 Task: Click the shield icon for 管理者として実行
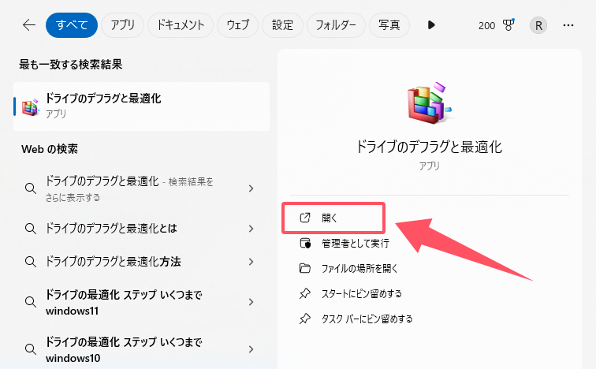[x=305, y=243]
